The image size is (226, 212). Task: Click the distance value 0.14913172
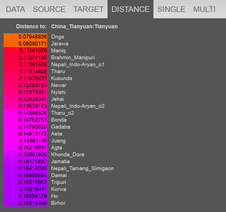pyautogui.click(x=25, y=134)
